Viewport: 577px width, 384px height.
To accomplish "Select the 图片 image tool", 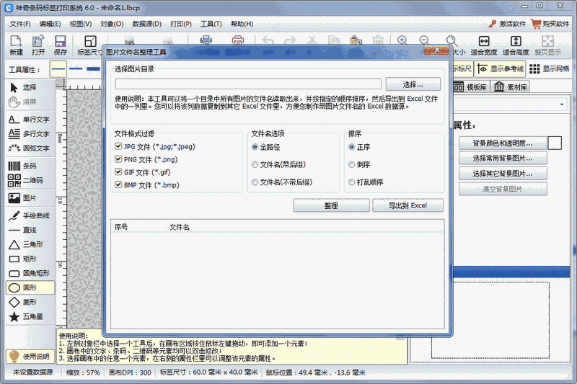I will (30, 198).
